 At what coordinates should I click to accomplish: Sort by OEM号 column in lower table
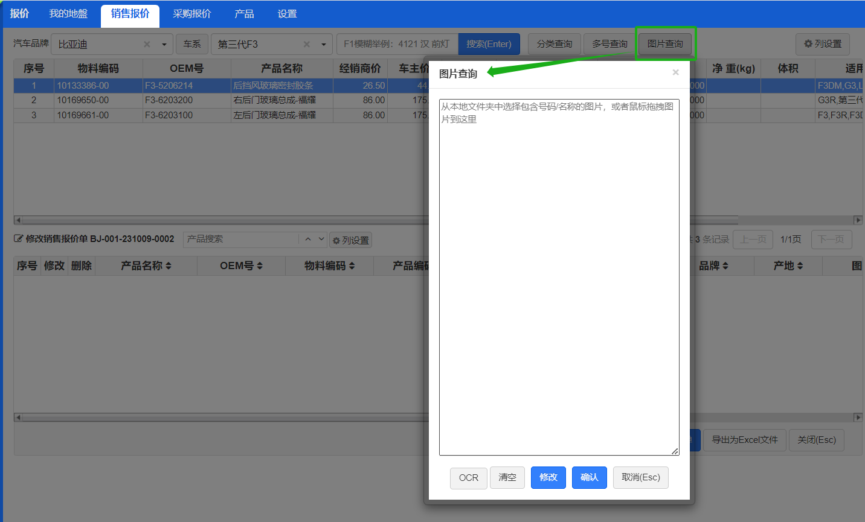click(241, 266)
